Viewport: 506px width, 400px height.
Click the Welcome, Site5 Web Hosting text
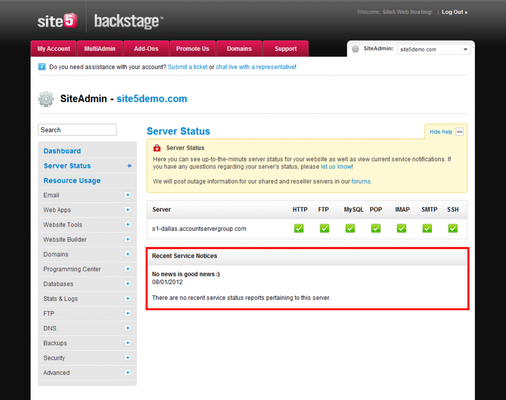(394, 12)
